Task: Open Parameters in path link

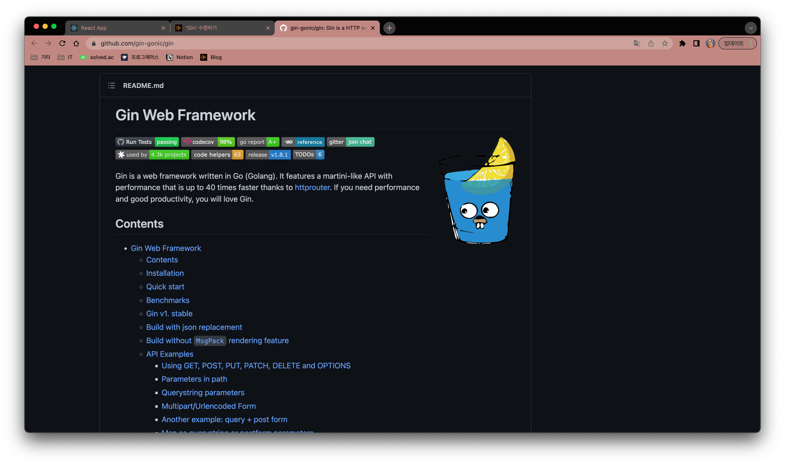Action: point(194,379)
